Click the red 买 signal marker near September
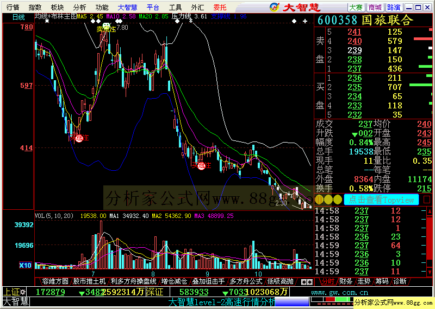Screen dimensions: 435x309 (202, 166)
